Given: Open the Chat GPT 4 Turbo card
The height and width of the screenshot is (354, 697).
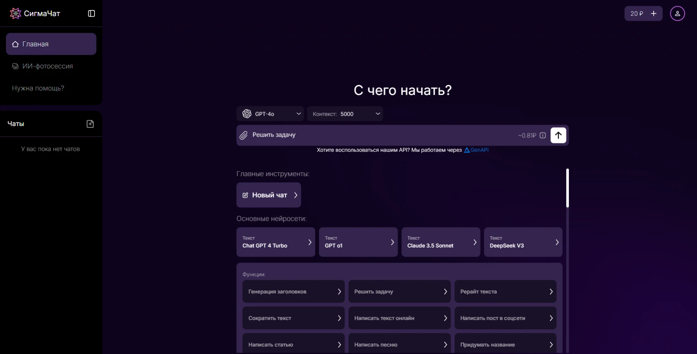Looking at the screenshot, I should 276,242.
